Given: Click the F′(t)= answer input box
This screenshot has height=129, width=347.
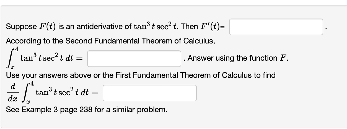Looking at the screenshot, I should pyautogui.click(x=276, y=27).
